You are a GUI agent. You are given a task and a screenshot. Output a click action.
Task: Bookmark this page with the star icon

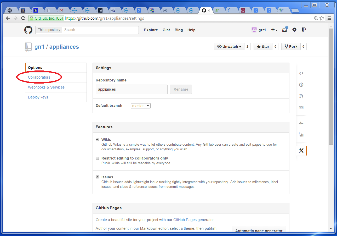(x=322, y=18)
